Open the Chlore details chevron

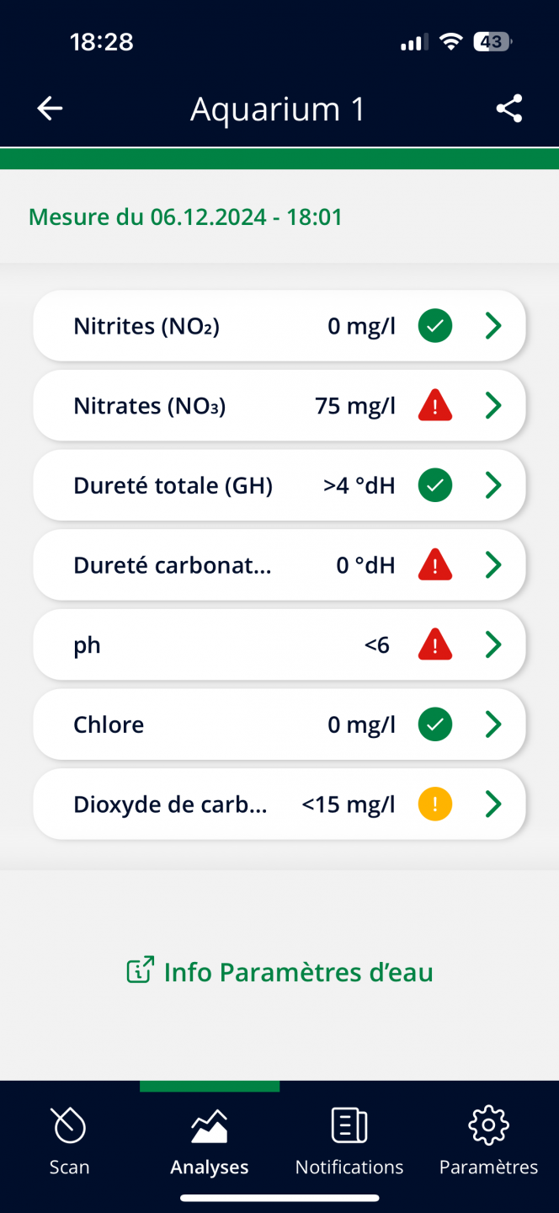pos(493,724)
